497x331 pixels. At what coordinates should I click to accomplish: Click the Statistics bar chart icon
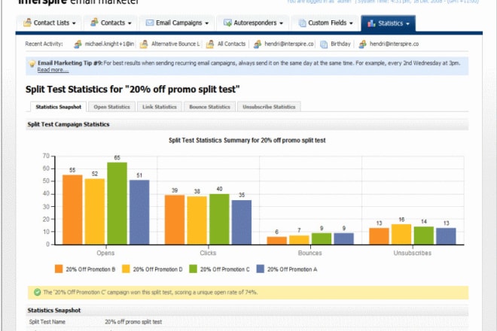[x=371, y=23]
